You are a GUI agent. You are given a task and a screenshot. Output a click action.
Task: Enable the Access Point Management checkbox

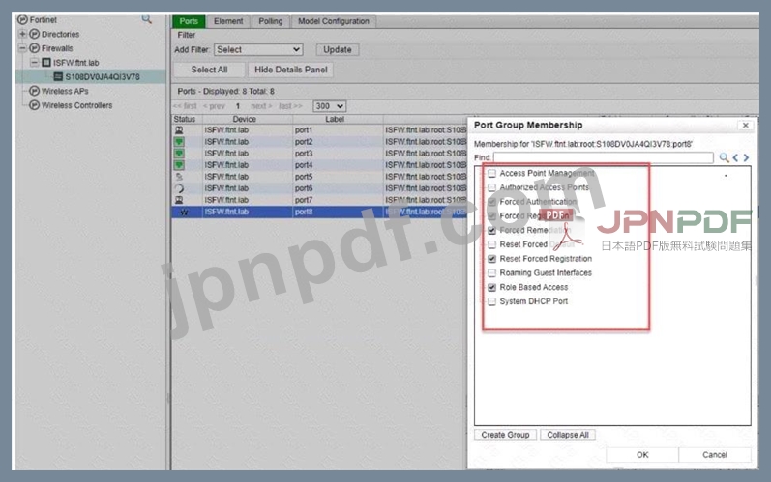492,174
